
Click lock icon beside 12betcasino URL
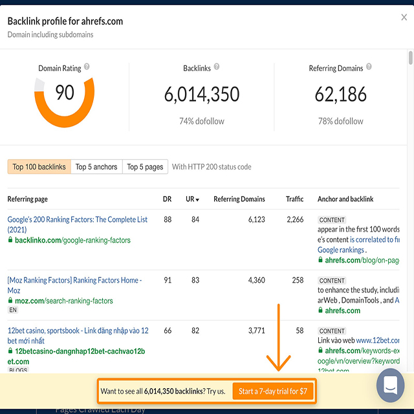10,351
